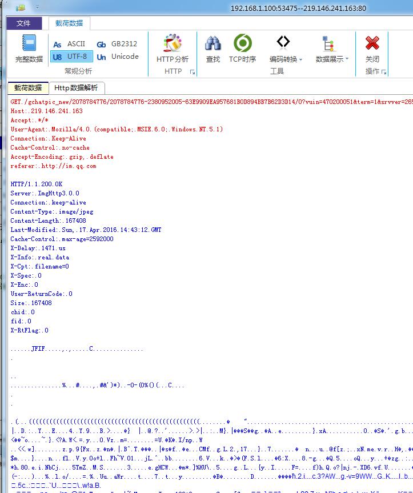Open 操作 group dialog launcher
Screen dimensions: 413x493
(384, 72)
